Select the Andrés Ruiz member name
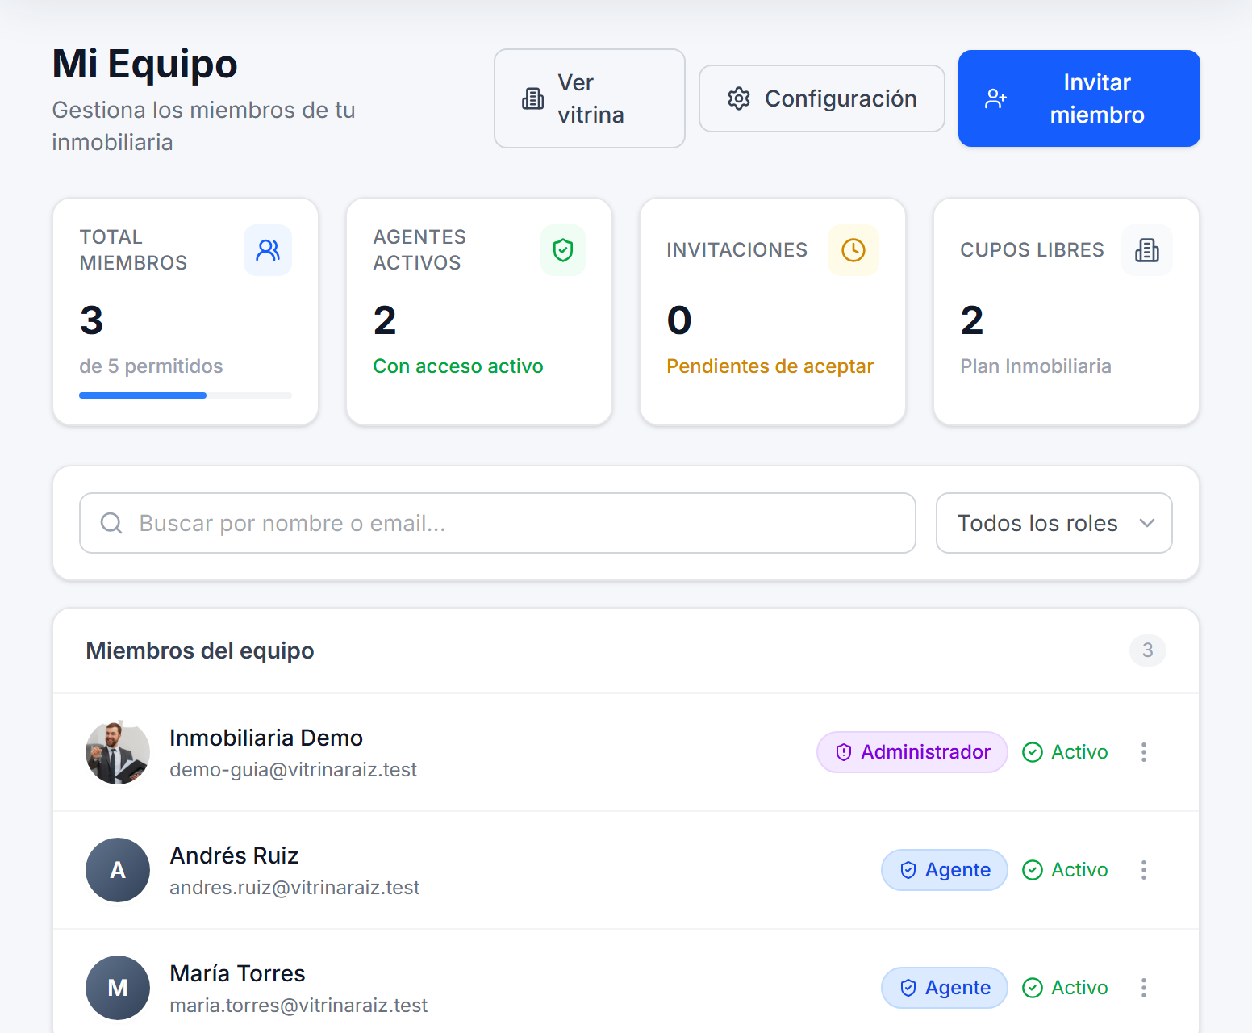The width and height of the screenshot is (1252, 1033). (x=234, y=855)
